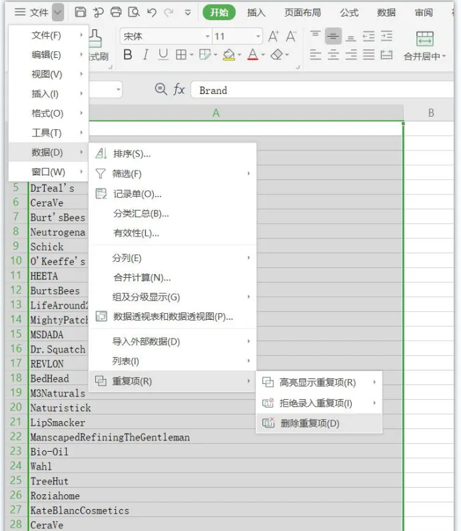Open the font name dropdown 宋体
Viewport: 461px width, 531px height.
click(207, 36)
